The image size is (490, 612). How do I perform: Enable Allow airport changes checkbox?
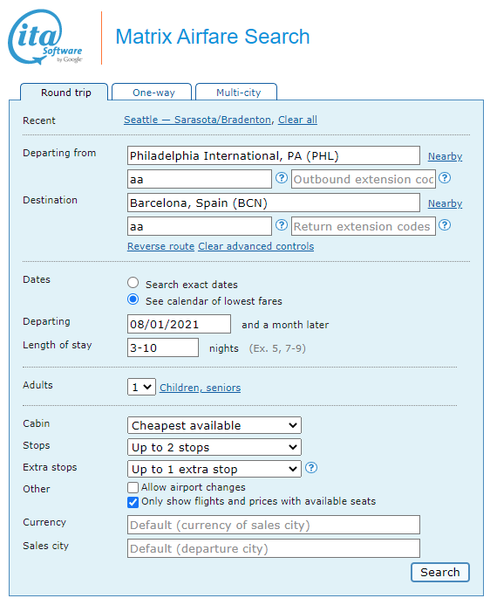tap(133, 487)
